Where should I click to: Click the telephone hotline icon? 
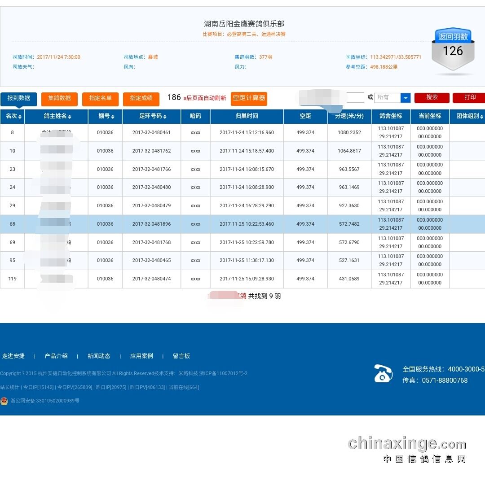[383, 373]
